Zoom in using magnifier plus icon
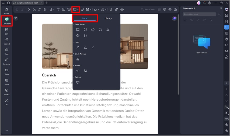230x136 pixels. (226, 125)
